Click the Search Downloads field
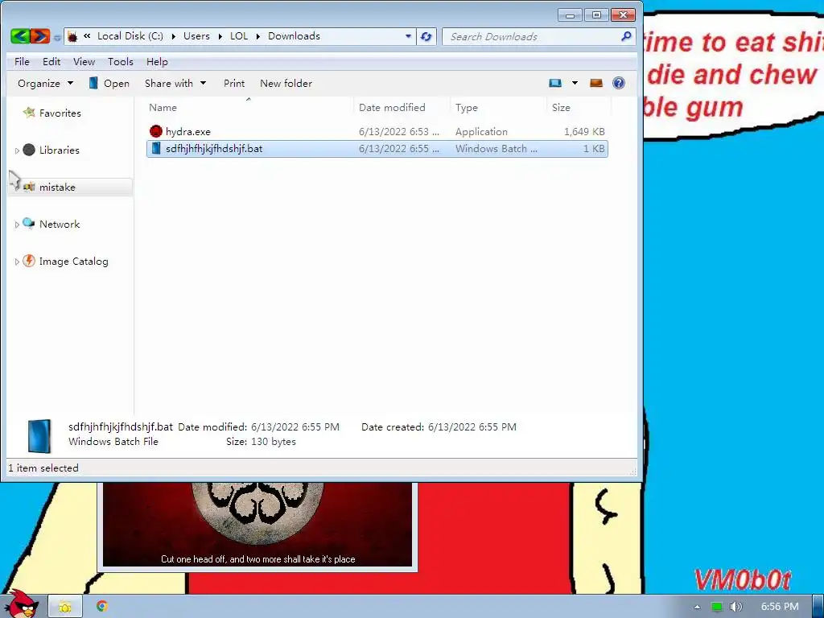The width and height of the screenshot is (824, 618). 531,37
